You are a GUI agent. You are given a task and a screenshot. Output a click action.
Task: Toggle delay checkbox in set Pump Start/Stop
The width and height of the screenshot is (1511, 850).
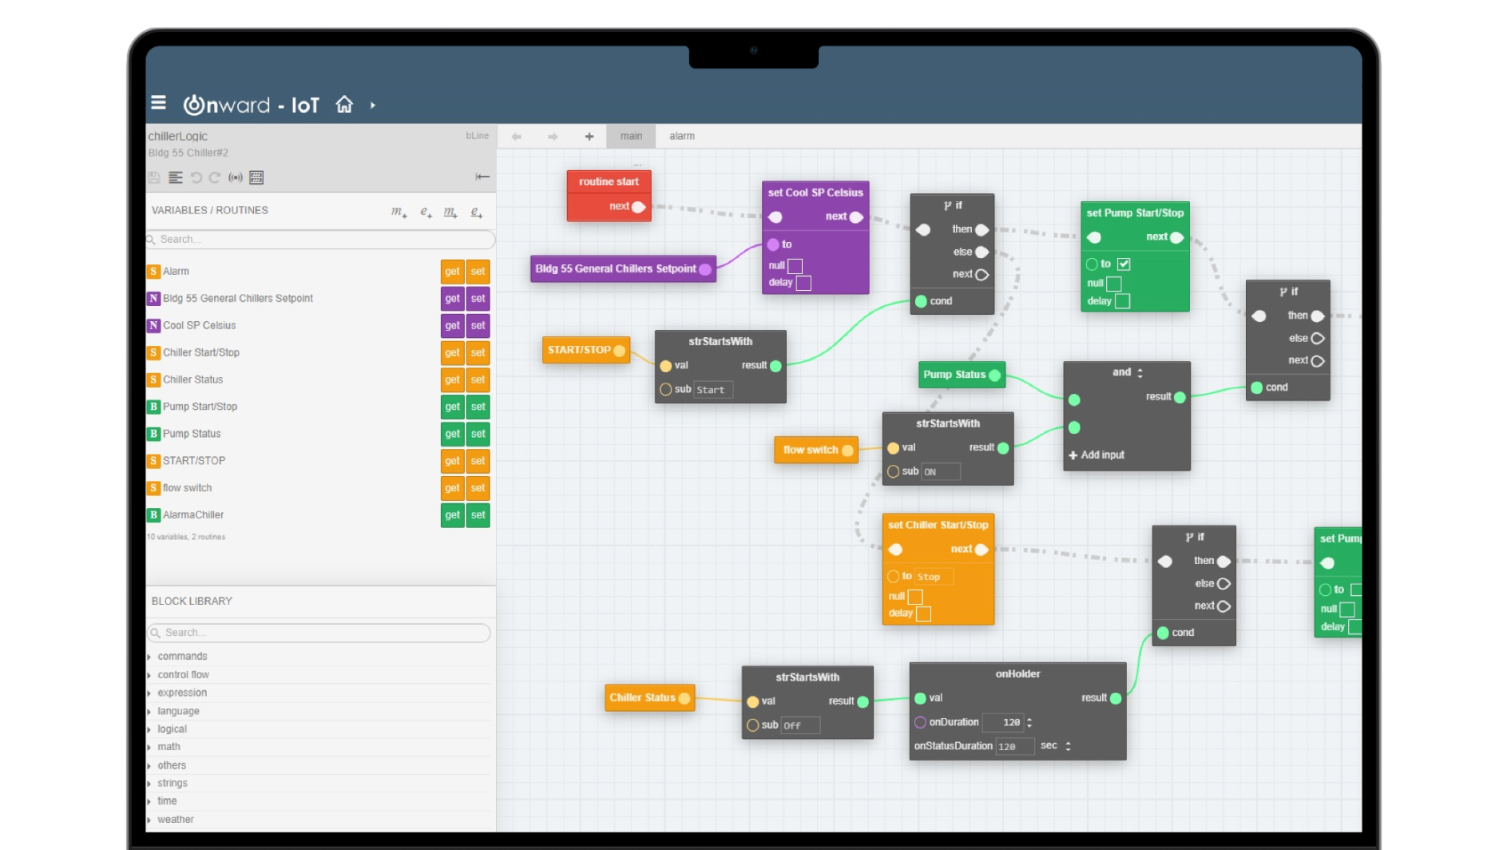[x=1122, y=301]
